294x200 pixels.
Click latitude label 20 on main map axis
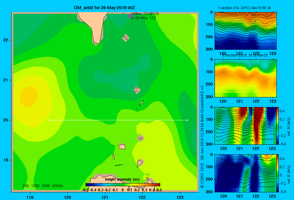click(6, 120)
